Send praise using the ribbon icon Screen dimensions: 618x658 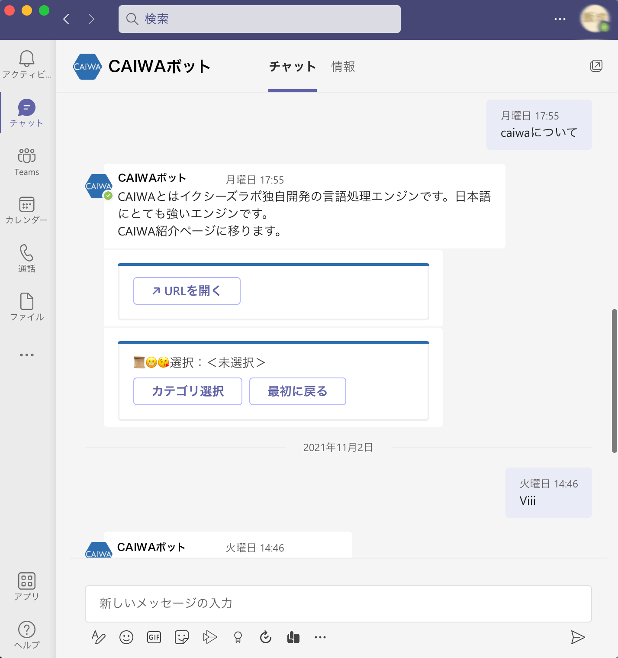coord(238,637)
